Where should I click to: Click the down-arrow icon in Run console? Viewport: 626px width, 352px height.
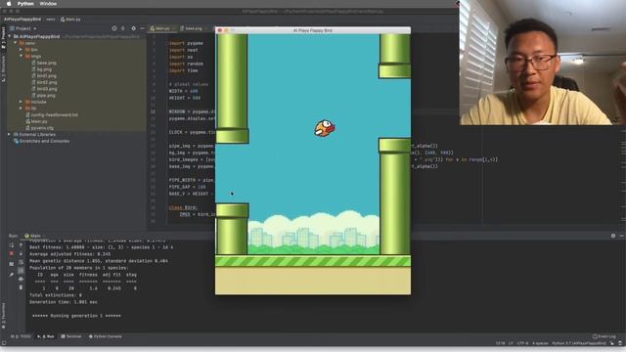coord(21,253)
